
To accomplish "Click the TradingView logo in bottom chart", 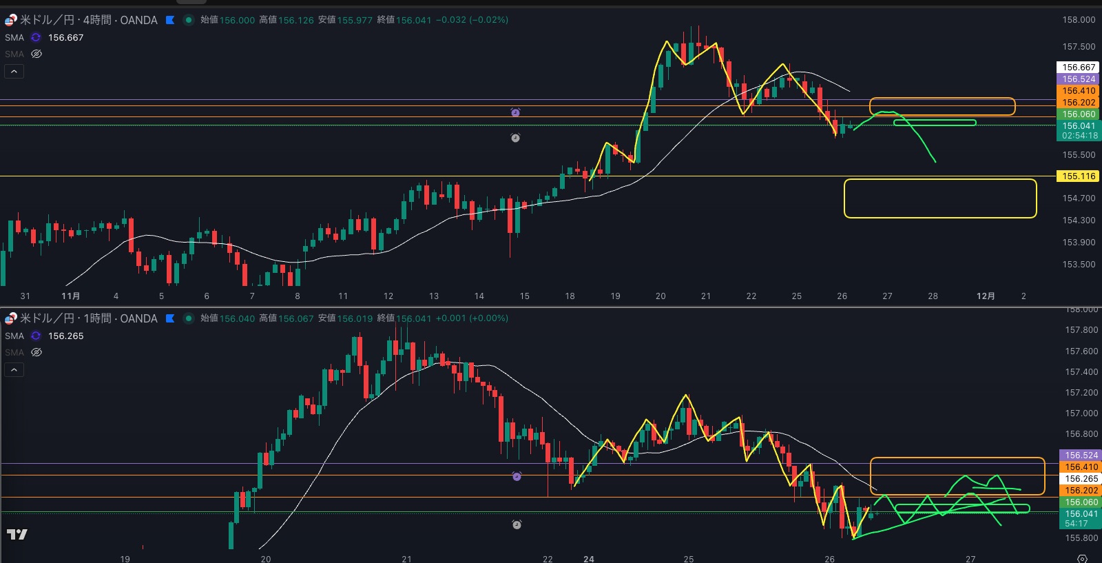I will (x=17, y=534).
